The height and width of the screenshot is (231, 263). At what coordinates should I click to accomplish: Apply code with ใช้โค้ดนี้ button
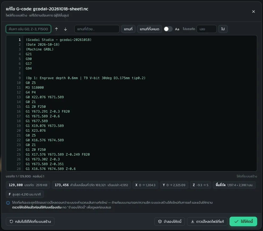tap(243, 221)
